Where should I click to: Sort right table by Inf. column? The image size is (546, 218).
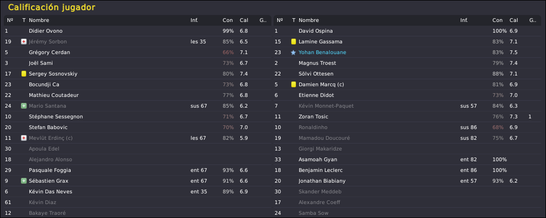[464, 20]
